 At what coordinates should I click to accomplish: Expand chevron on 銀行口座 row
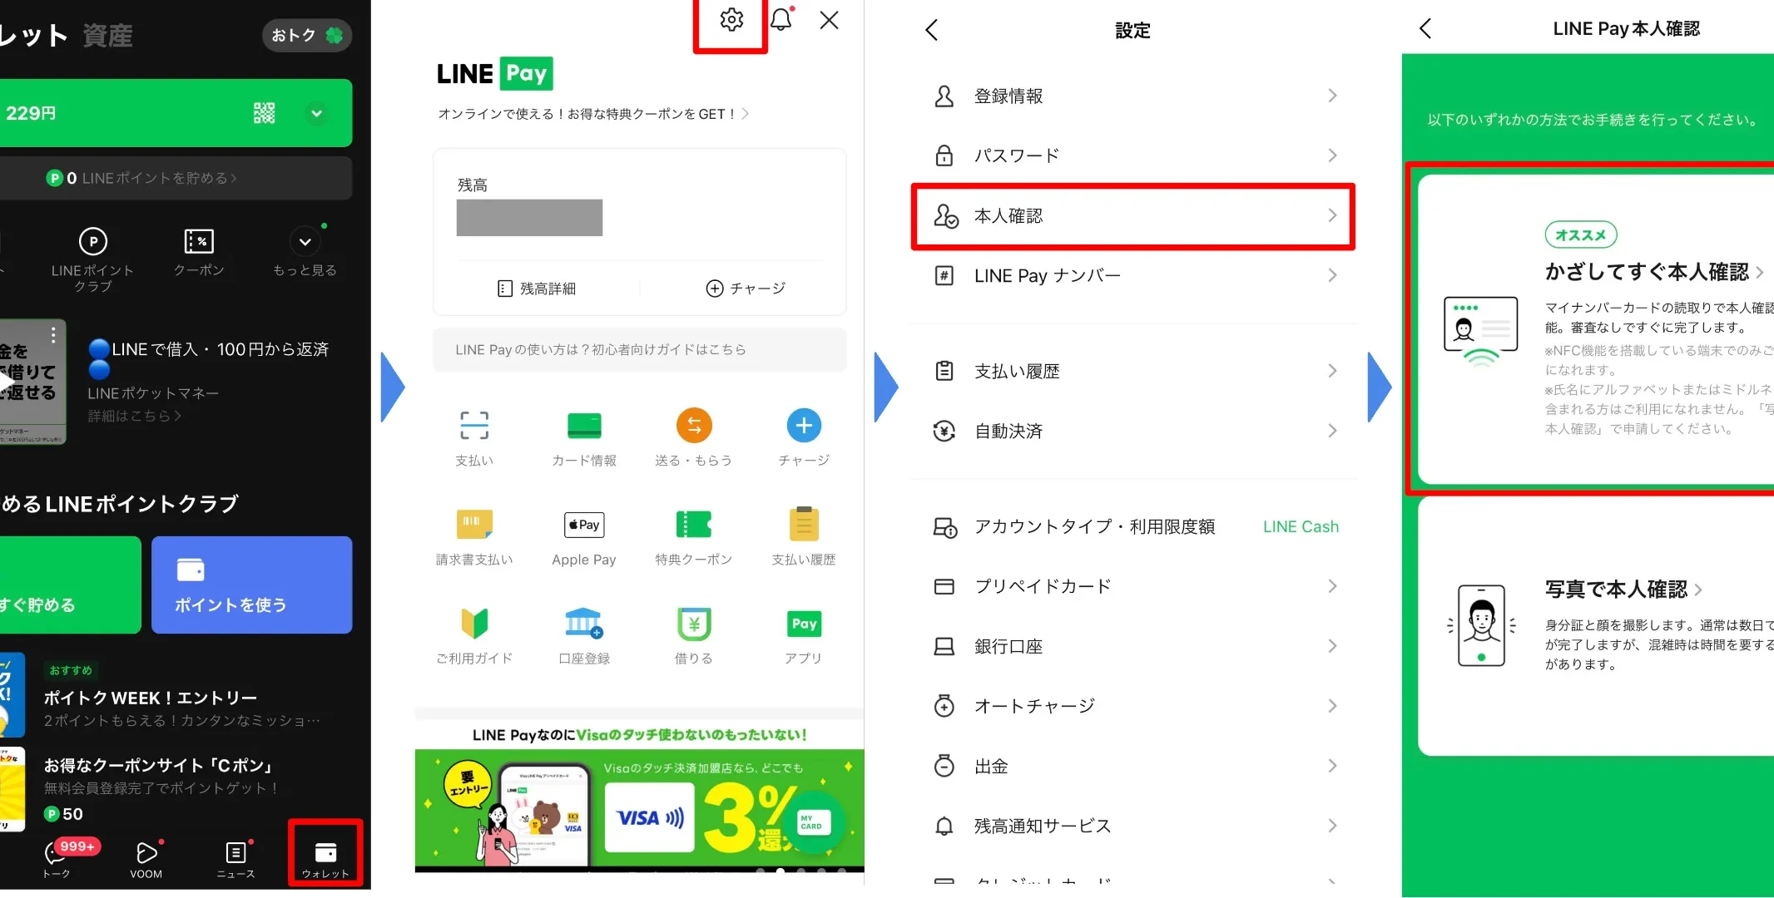click(x=1333, y=646)
